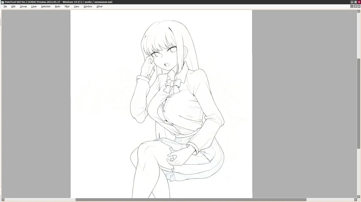Open the Ruler menu
Viewport: 361px width, 202px height.
coord(58,6)
